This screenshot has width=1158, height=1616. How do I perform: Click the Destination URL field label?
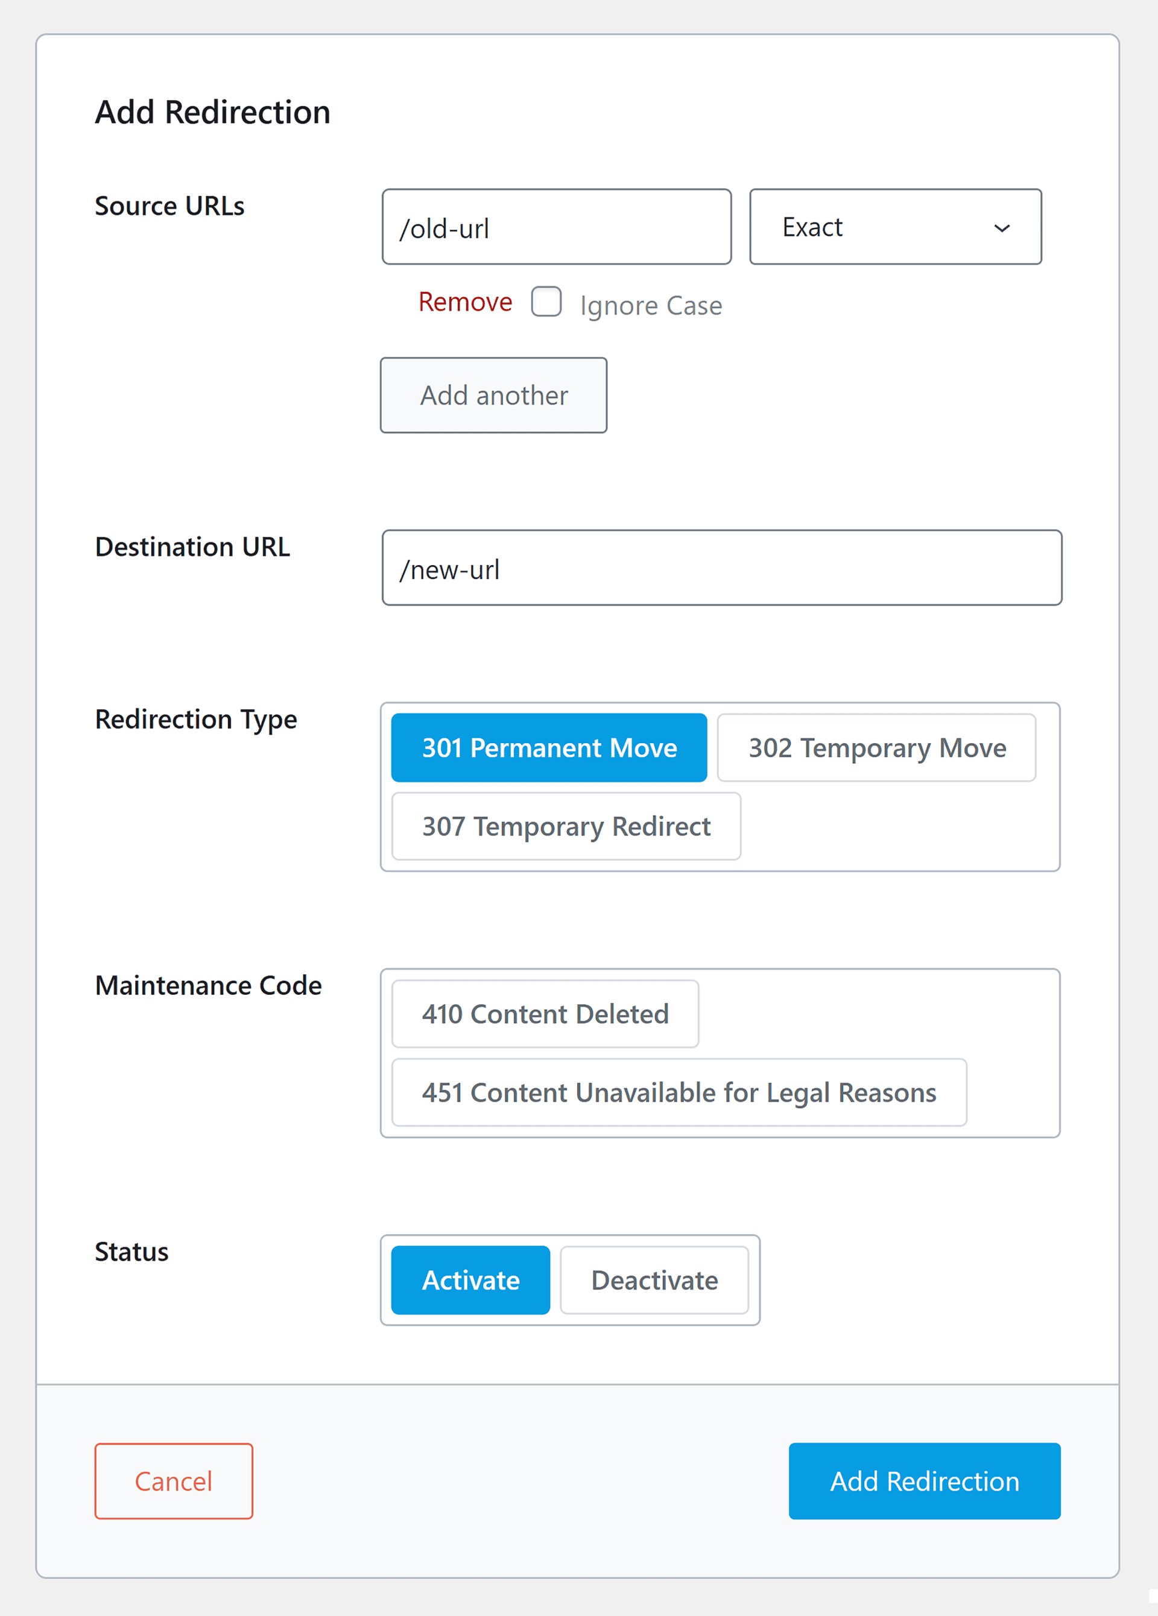click(x=192, y=547)
